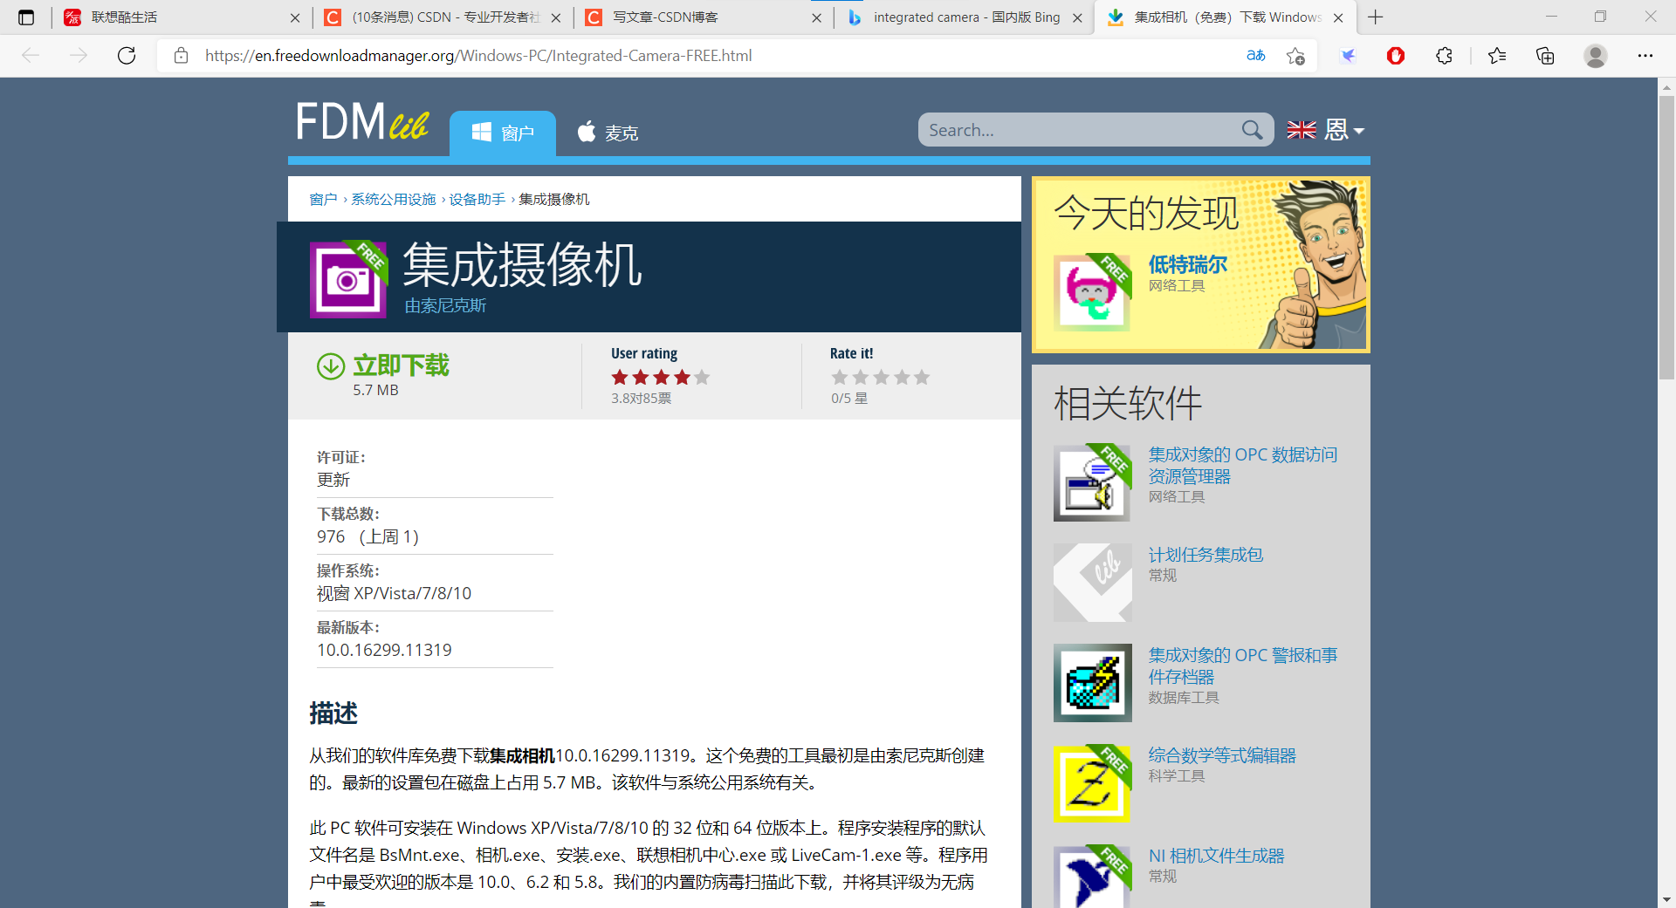Open the Mac 麦克 tab
This screenshot has height=908, width=1676.
coord(608,133)
